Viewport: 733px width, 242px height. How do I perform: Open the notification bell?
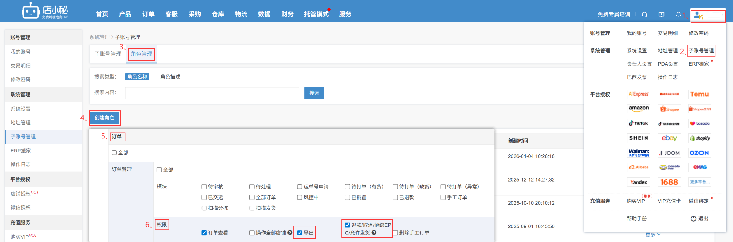(x=678, y=15)
